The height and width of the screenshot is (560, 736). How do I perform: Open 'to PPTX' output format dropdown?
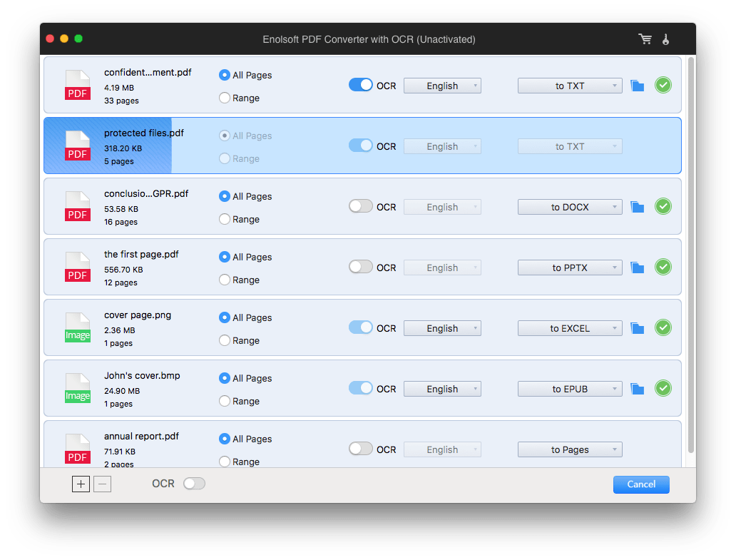click(570, 267)
